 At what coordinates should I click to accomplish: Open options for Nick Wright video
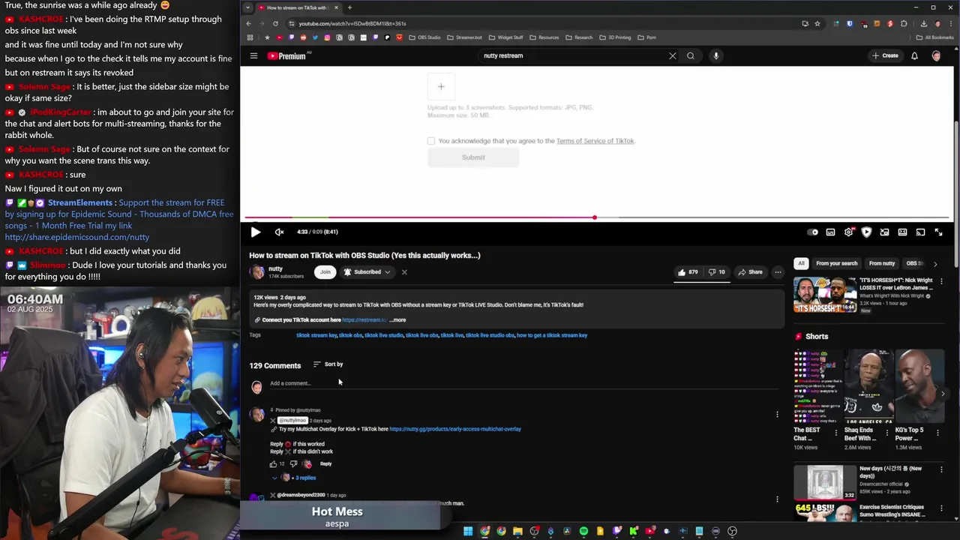(941, 281)
